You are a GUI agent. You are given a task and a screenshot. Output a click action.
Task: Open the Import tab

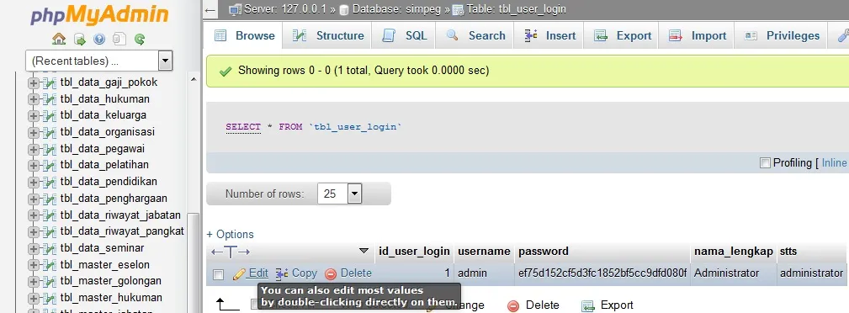pos(697,35)
